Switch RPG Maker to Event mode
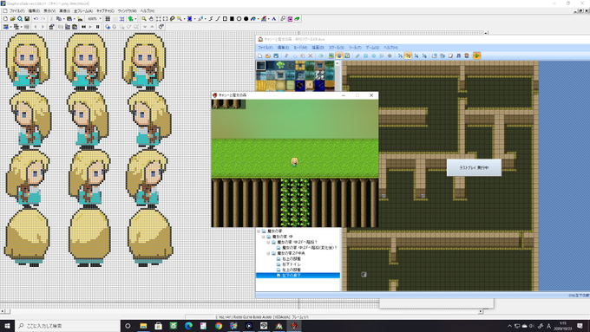 [x=339, y=55]
